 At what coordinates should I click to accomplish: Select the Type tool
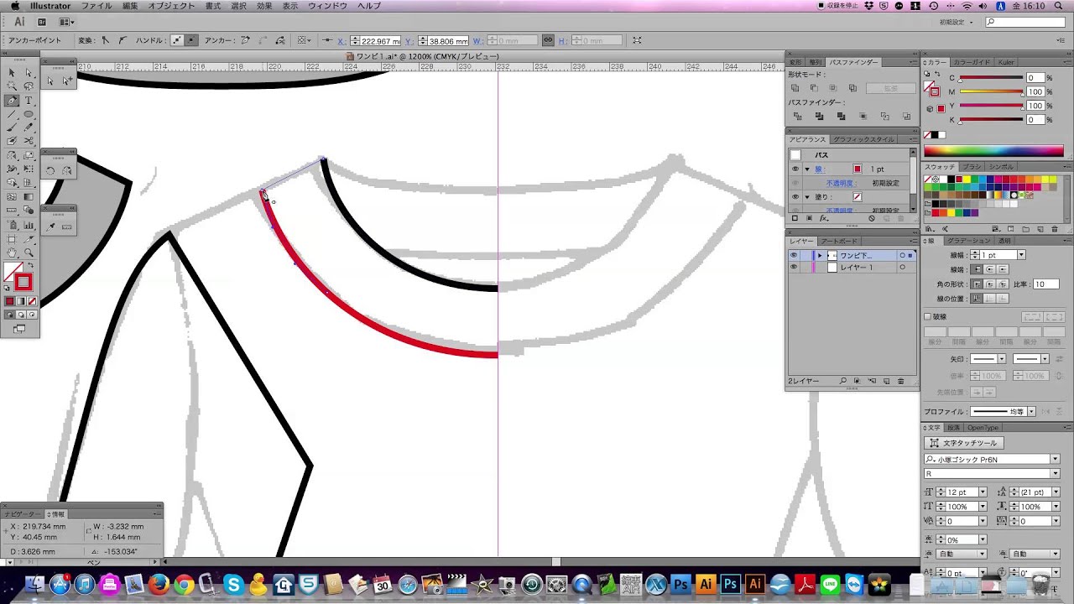(x=29, y=100)
